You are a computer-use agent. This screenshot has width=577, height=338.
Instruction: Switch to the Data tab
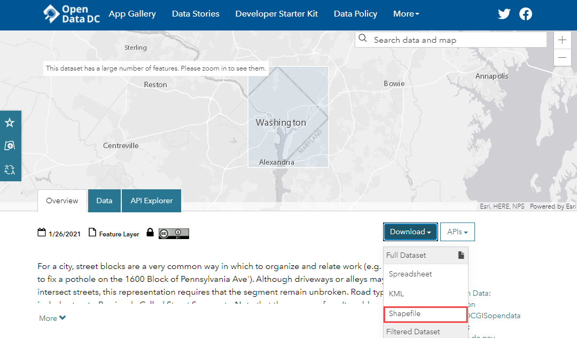104,201
